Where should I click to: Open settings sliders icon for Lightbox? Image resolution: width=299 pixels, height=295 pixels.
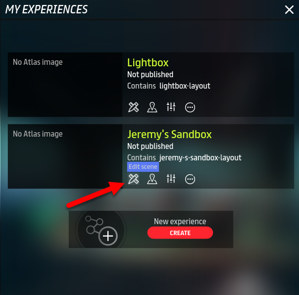171,107
